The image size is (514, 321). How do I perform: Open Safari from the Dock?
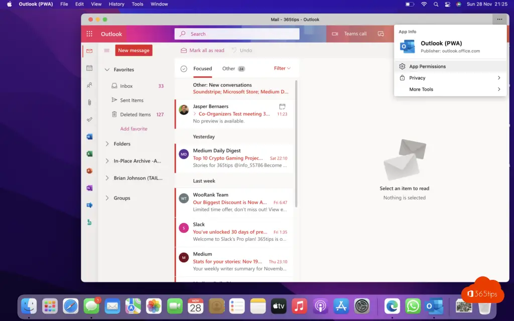click(x=70, y=306)
